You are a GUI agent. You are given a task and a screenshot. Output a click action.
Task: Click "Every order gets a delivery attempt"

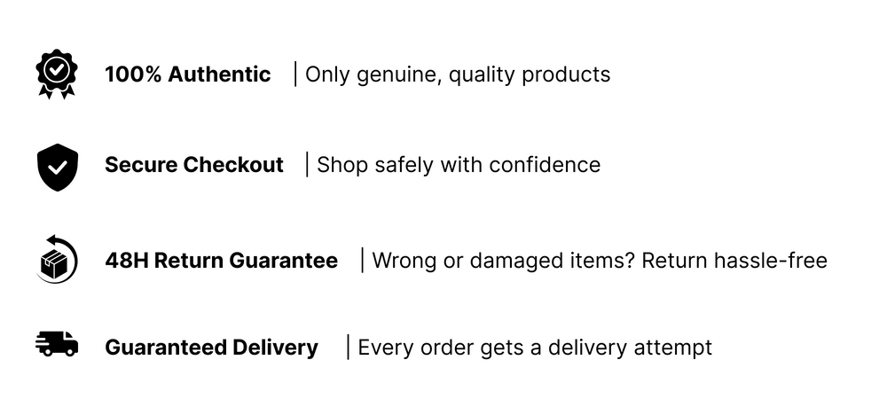[x=535, y=348]
